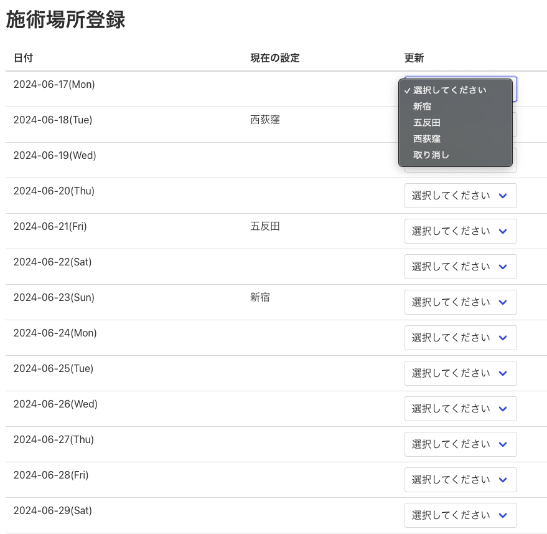The height and width of the screenshot is (534, 547).
Task: Pick 西荻窪 from the dropdown list
Action: (x=426, y=139)
